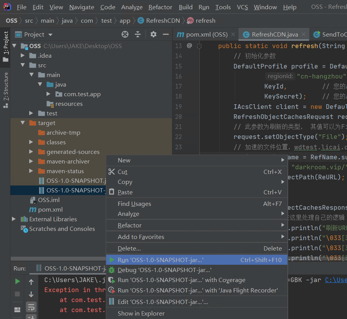
Task: Expand the com.test.app package
Action: 48,94
